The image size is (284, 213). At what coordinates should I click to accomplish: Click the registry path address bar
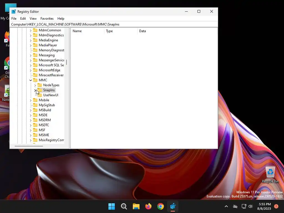(114, 24)
